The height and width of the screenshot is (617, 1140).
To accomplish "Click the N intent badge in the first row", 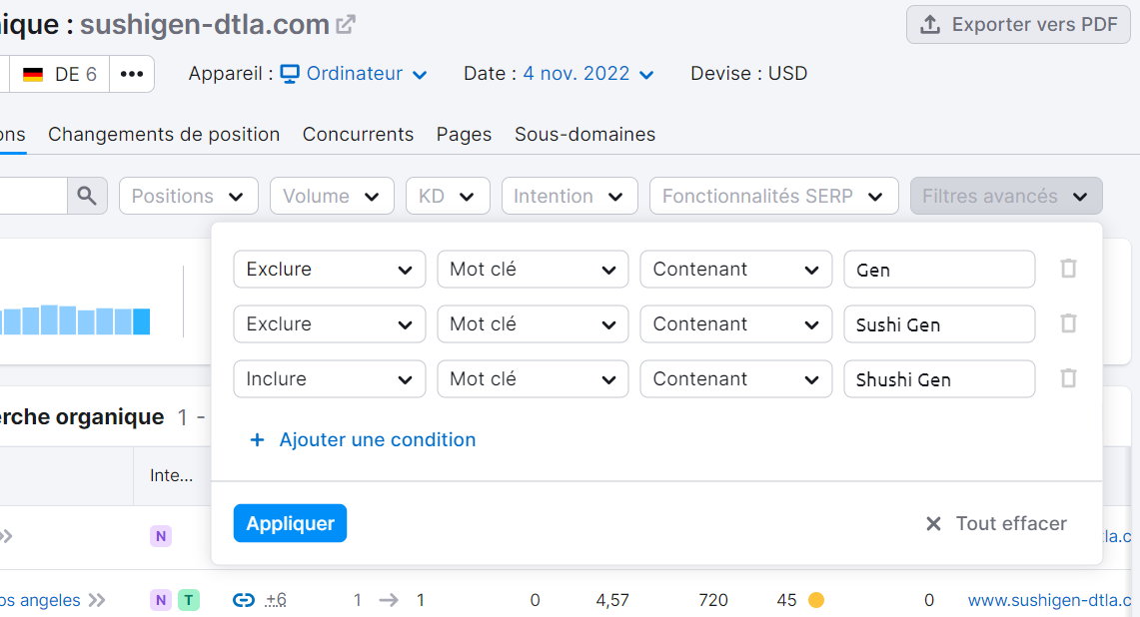I will 161,536.
